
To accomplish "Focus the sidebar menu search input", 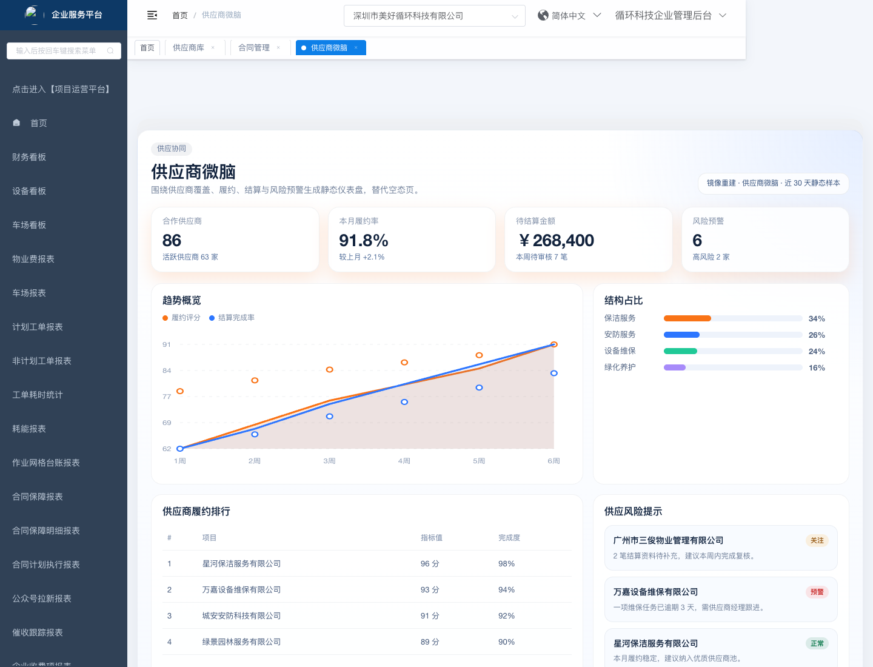I will tap(58, 51).
